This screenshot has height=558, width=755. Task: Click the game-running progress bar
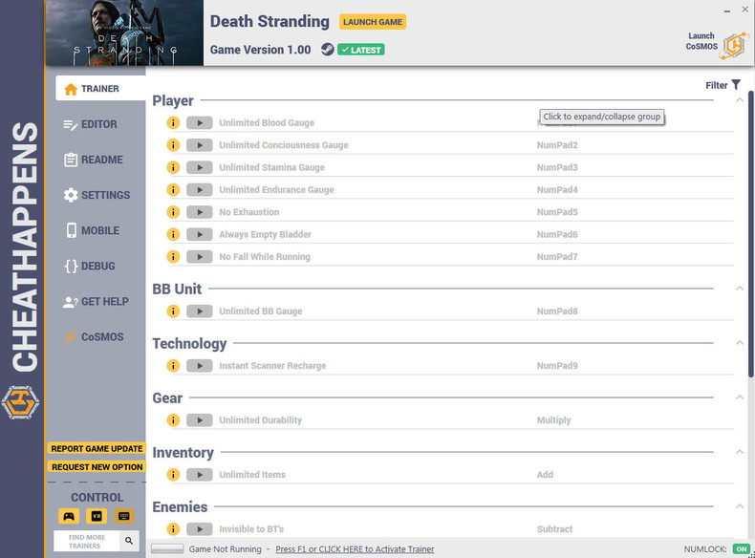167,548
